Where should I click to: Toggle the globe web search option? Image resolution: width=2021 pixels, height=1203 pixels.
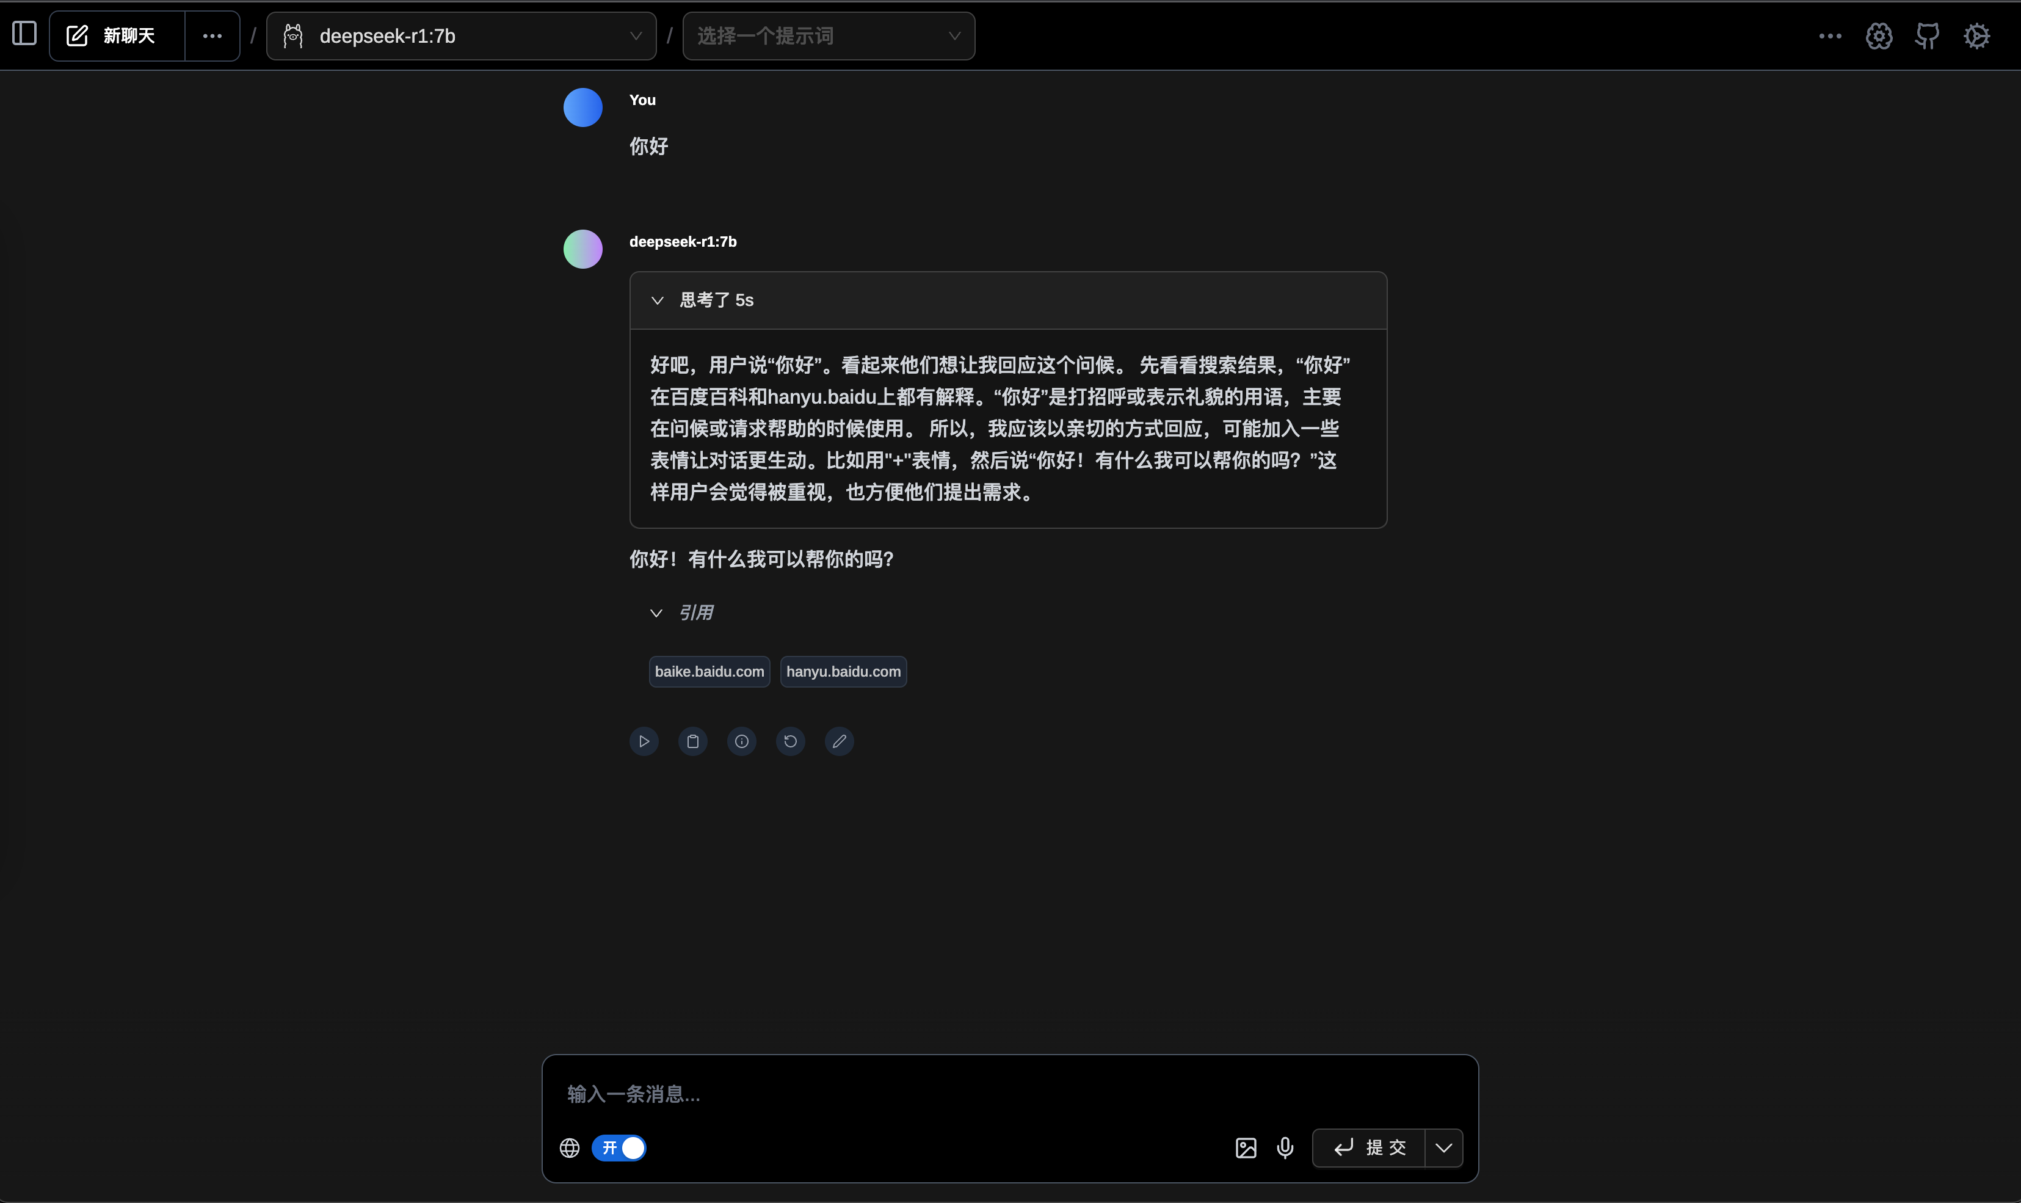pyautogui.click(x=569, y=1147)
